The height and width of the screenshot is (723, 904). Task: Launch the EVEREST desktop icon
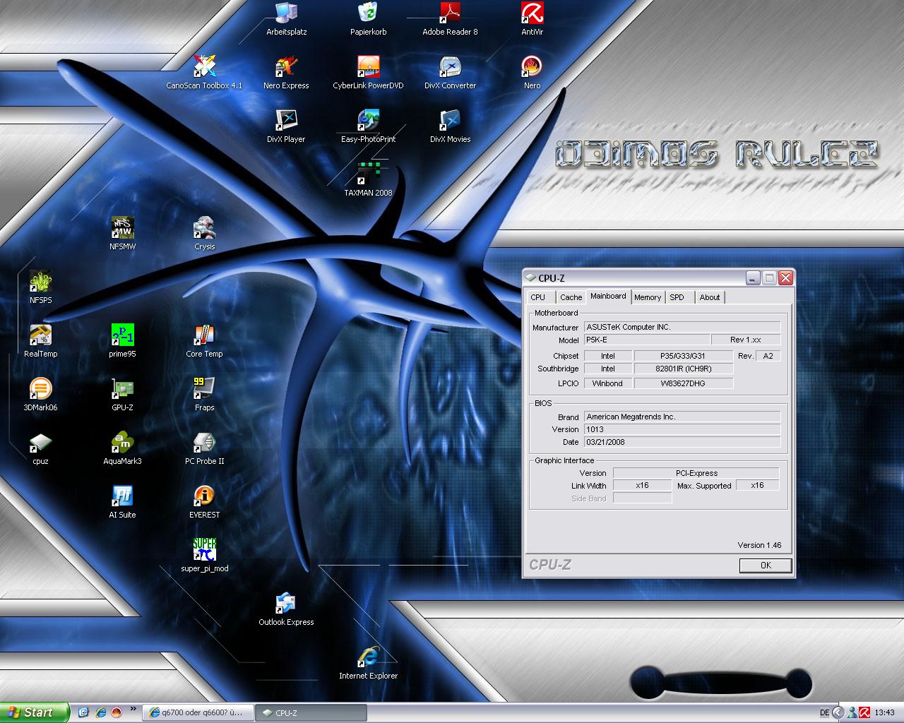[204, 502]
